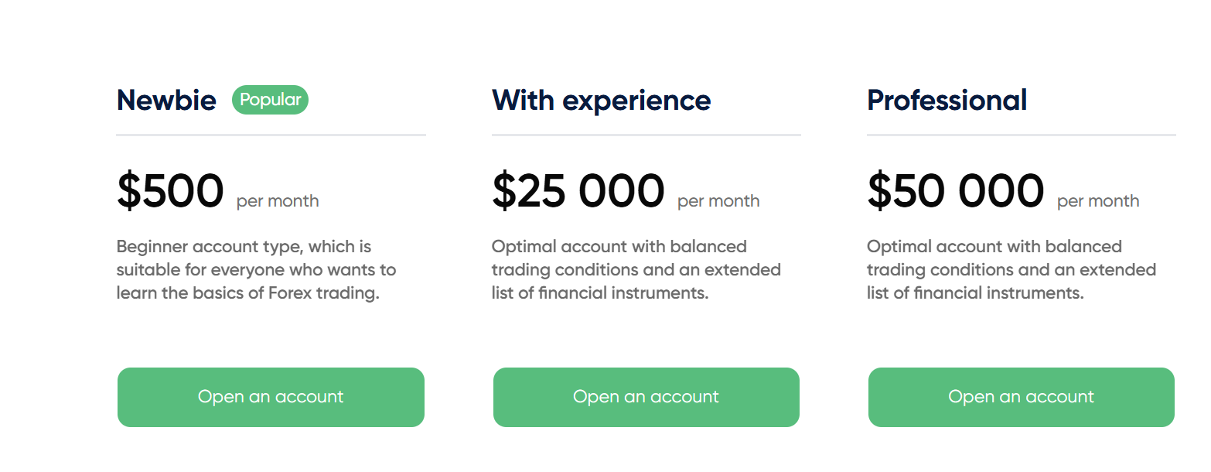Image resolution: width=1211 pixels, height=472 pixels.
Task: Open an account for the Professional plan
Action: (1021, 397)
